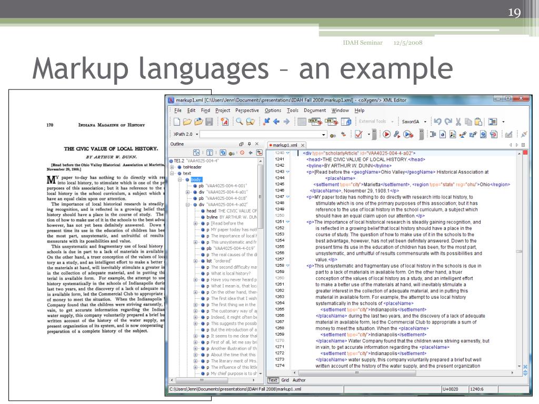Click the Open file folder icon
This screenshot has height=404, width=539.
point(187,122)
